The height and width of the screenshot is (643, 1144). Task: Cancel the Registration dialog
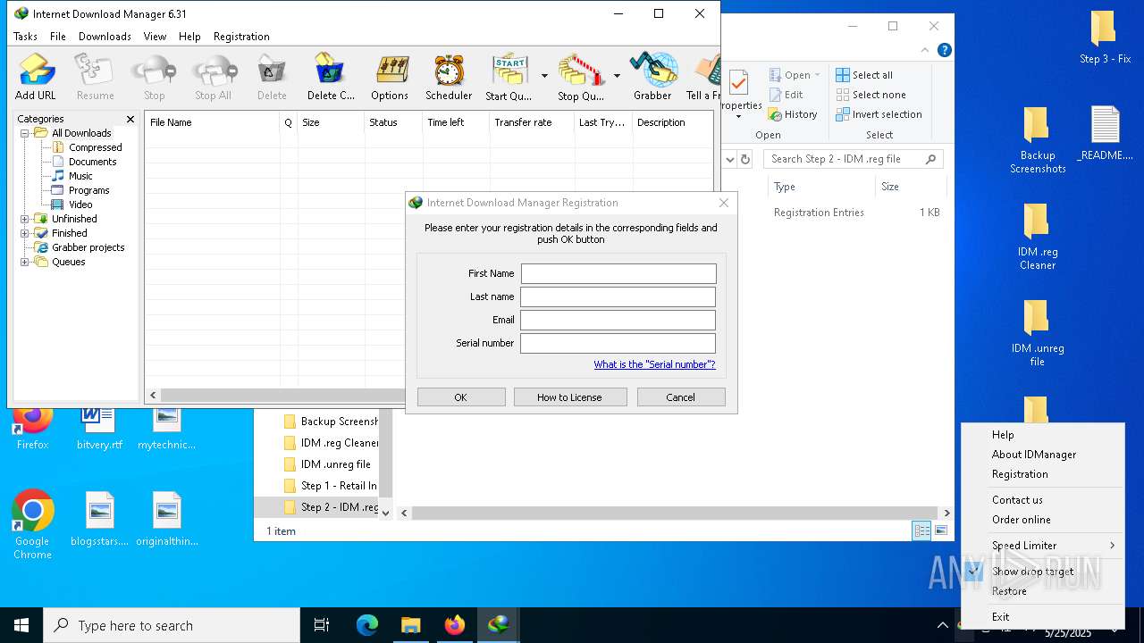tap(681, 397)
